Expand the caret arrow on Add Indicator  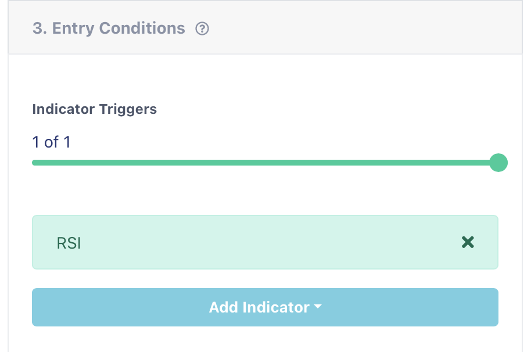(x=317, y=307)
